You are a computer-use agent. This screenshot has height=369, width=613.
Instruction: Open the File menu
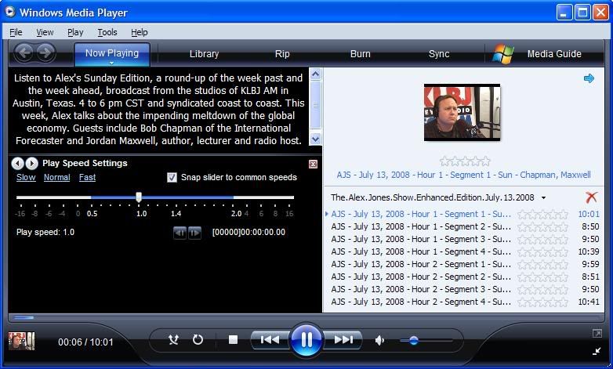(x=16, y=32)
